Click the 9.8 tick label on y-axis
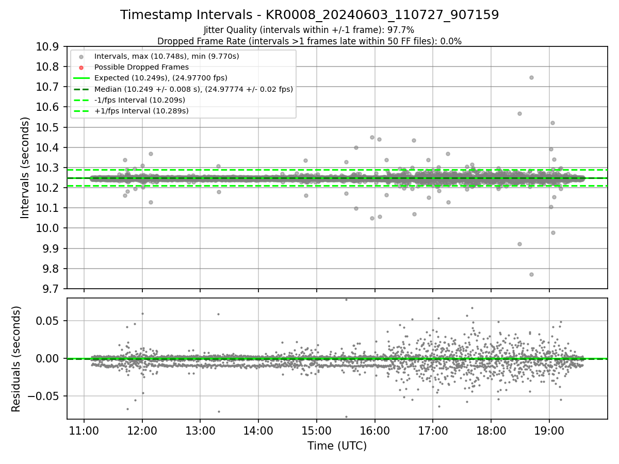This screenshot has width=619, height=464. pos(51,269)
